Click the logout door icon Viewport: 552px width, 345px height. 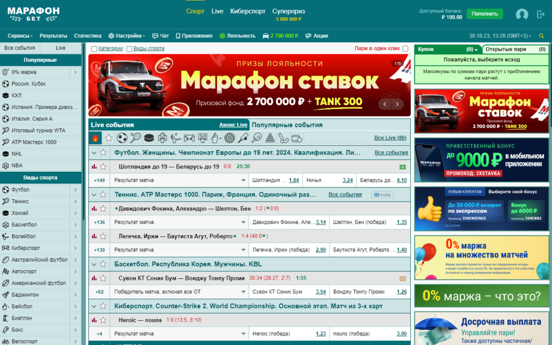coord(540,14)
